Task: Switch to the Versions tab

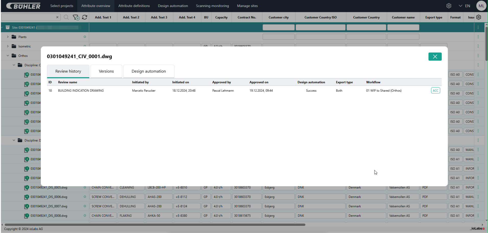Action: pos(106,71)
